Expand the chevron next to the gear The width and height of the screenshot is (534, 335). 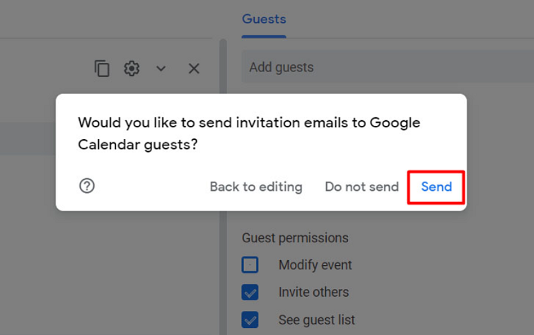(161, 69)
